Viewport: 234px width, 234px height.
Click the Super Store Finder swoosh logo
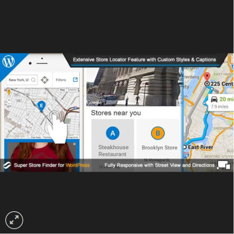(x=7, y=165)
